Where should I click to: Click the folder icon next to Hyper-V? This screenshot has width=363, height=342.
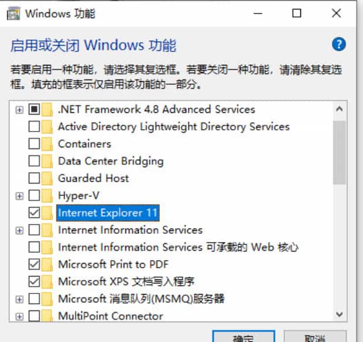(48, 195)
